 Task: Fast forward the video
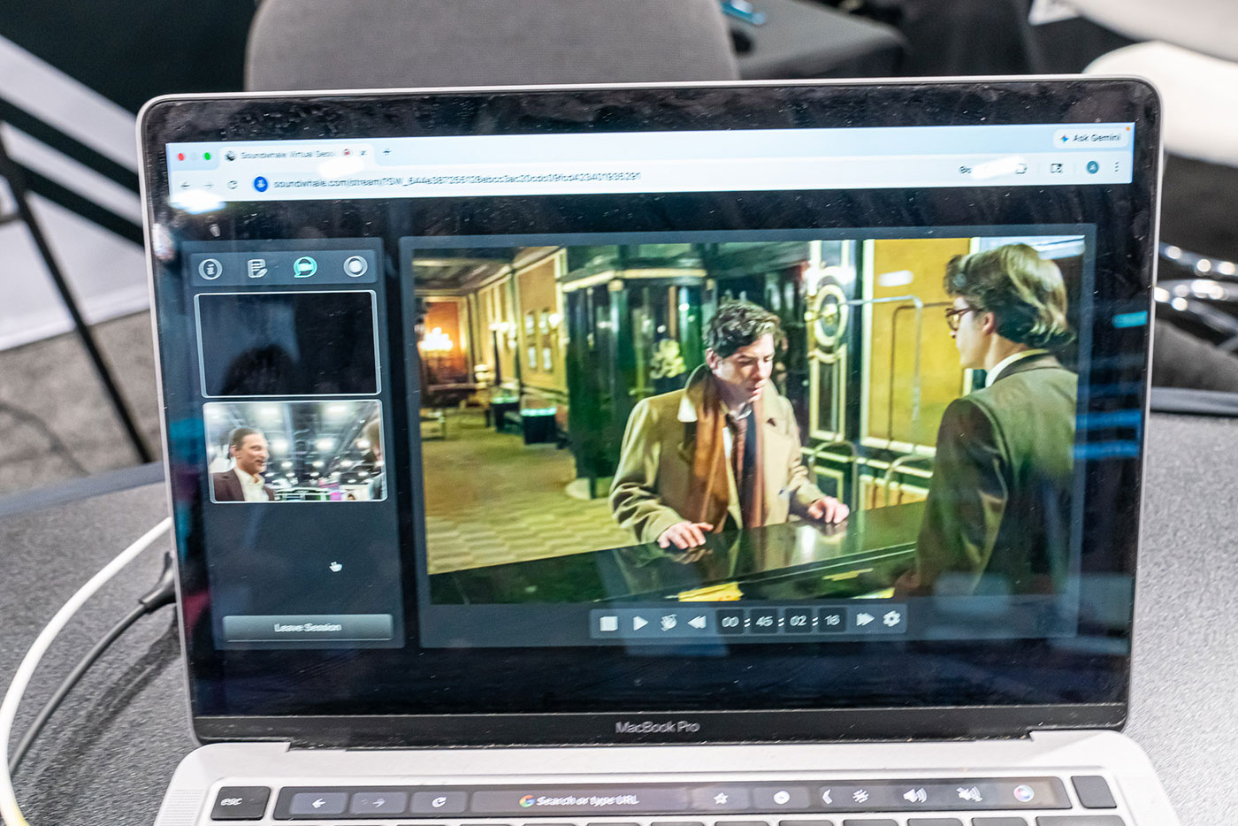coord(864,619)
